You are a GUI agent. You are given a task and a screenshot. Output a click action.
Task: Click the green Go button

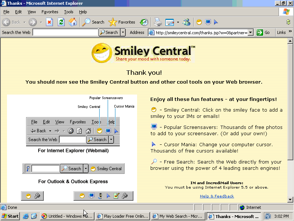pyautogui.click(x=263, y=32)
